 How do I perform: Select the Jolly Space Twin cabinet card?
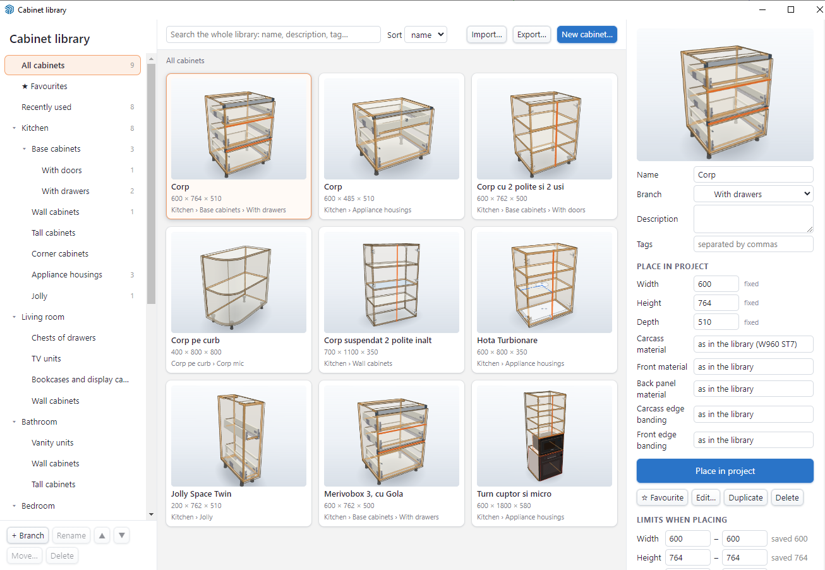pos(239,454)
